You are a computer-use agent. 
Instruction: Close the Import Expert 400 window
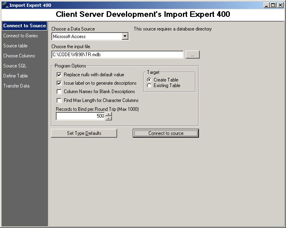point(280,5)
